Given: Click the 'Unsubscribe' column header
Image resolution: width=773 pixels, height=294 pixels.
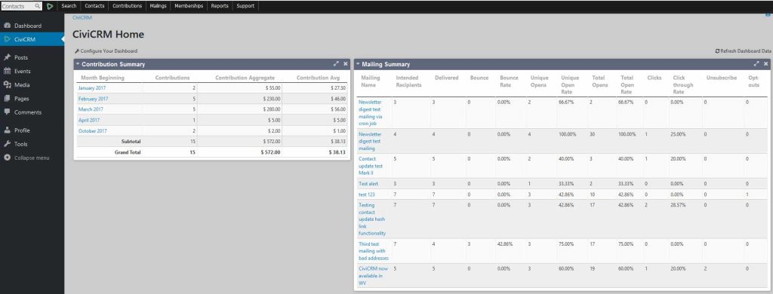Looking at the screenshot, I should pos(721,78).
